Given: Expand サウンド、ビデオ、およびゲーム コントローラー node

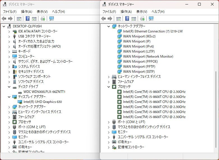Looking at the screenshot, I should [x=9, y=62].
